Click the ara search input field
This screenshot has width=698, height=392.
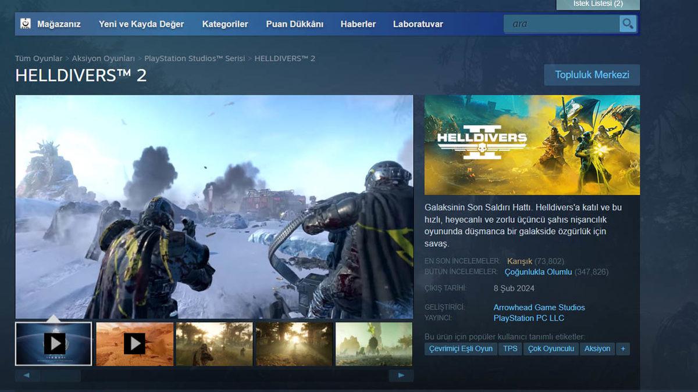(561, 24)
